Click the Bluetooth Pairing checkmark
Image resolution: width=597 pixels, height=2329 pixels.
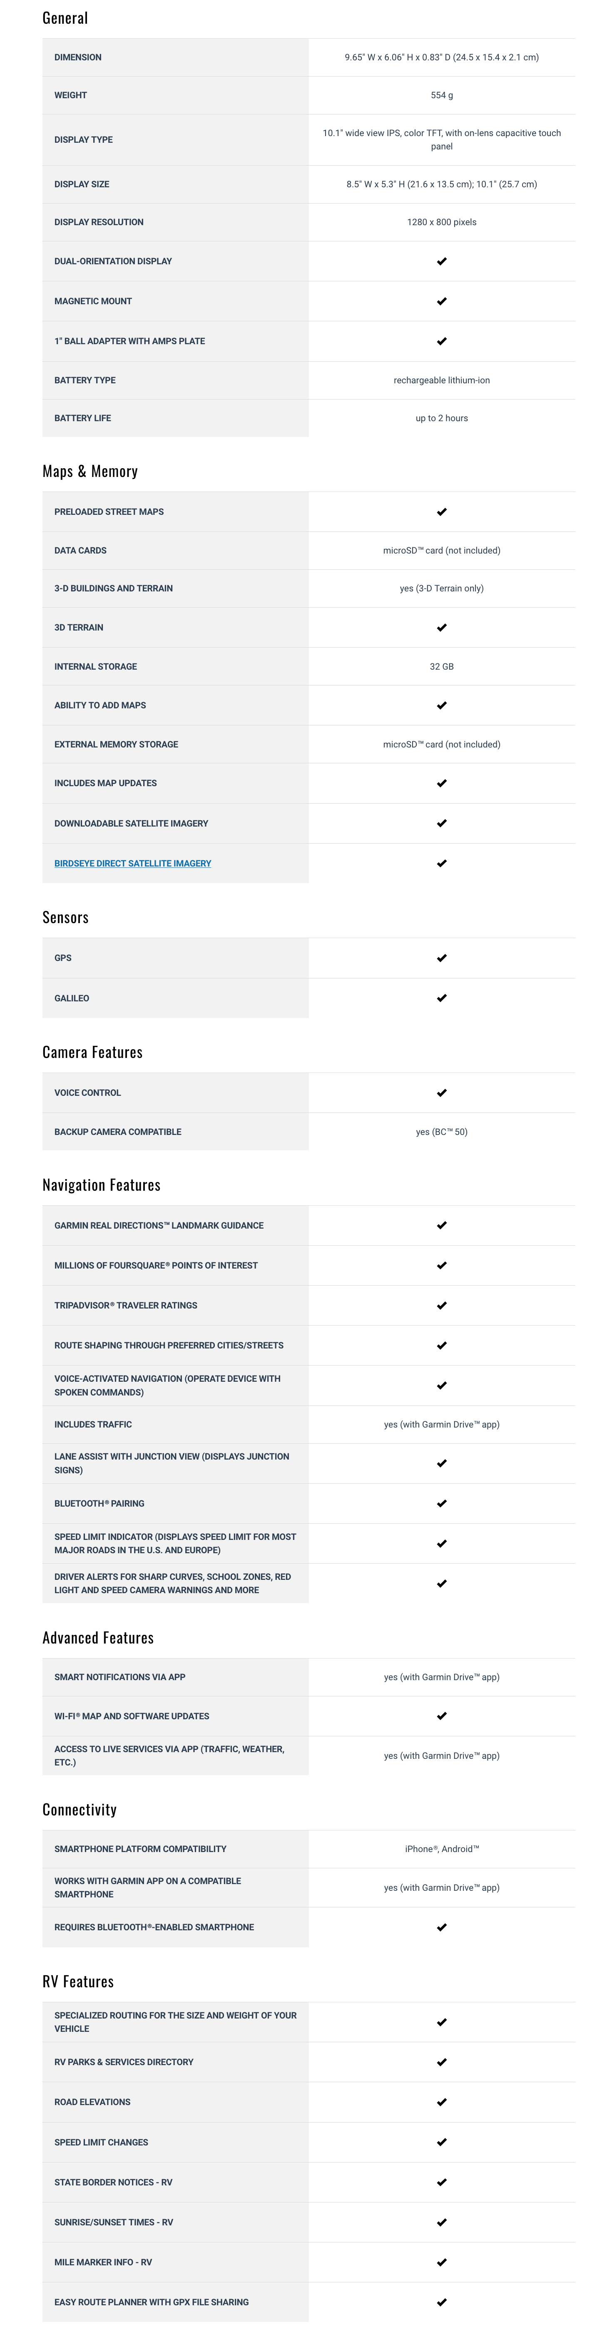point(441,1504)
